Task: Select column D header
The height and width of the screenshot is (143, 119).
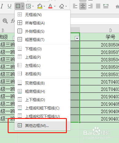Action: [x=111, y=31]
